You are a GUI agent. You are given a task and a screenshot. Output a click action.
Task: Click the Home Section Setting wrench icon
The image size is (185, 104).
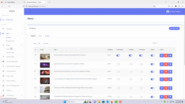(3, 66)
